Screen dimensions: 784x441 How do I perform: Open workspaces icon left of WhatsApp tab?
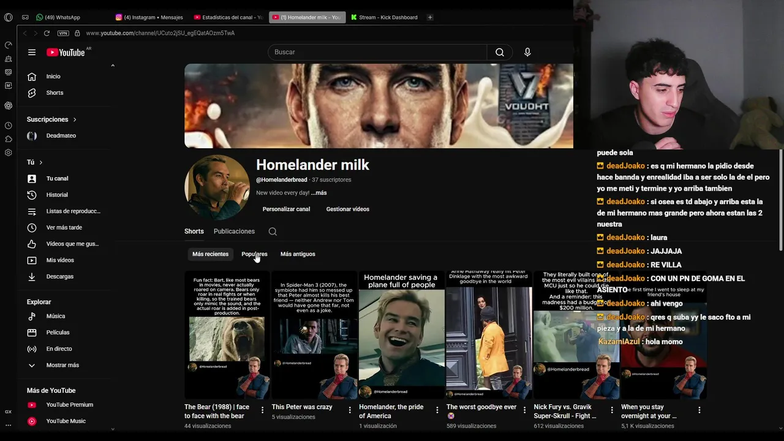coord(25,17)
